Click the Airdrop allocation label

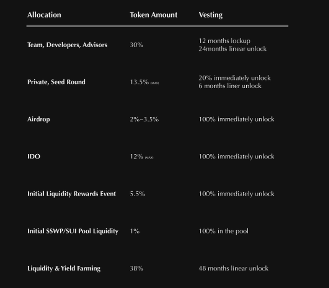coord(38,119)
